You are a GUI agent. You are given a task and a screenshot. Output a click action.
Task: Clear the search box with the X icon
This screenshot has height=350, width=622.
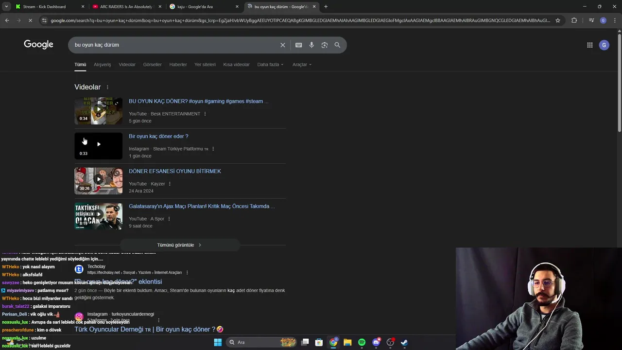coord(282,45)
